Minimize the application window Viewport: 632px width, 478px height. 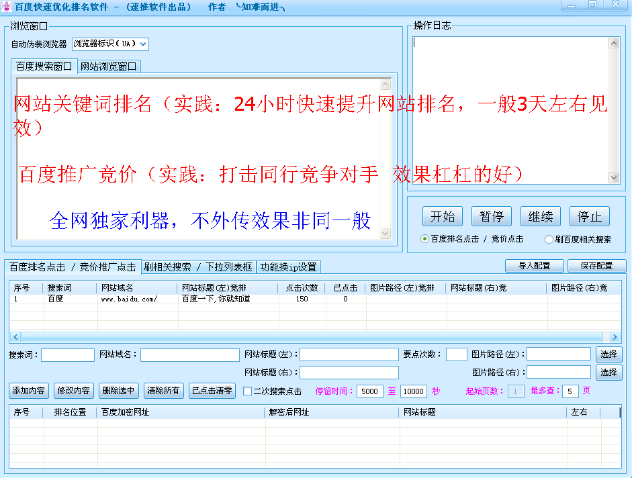[572, 5]
